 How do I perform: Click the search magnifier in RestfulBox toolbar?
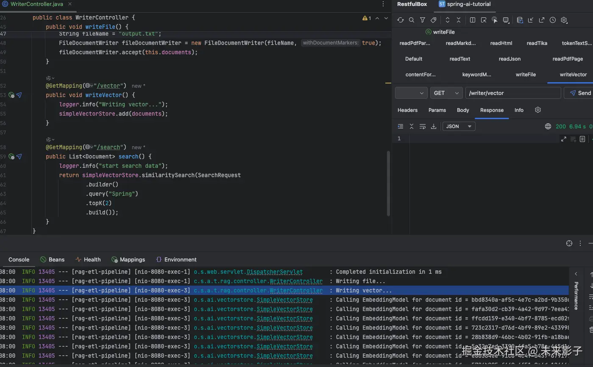[x=411, y=20]
